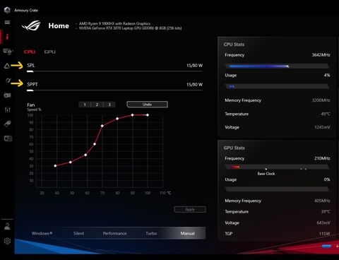
Task: Click the Apply button
Action: point(190,209)
